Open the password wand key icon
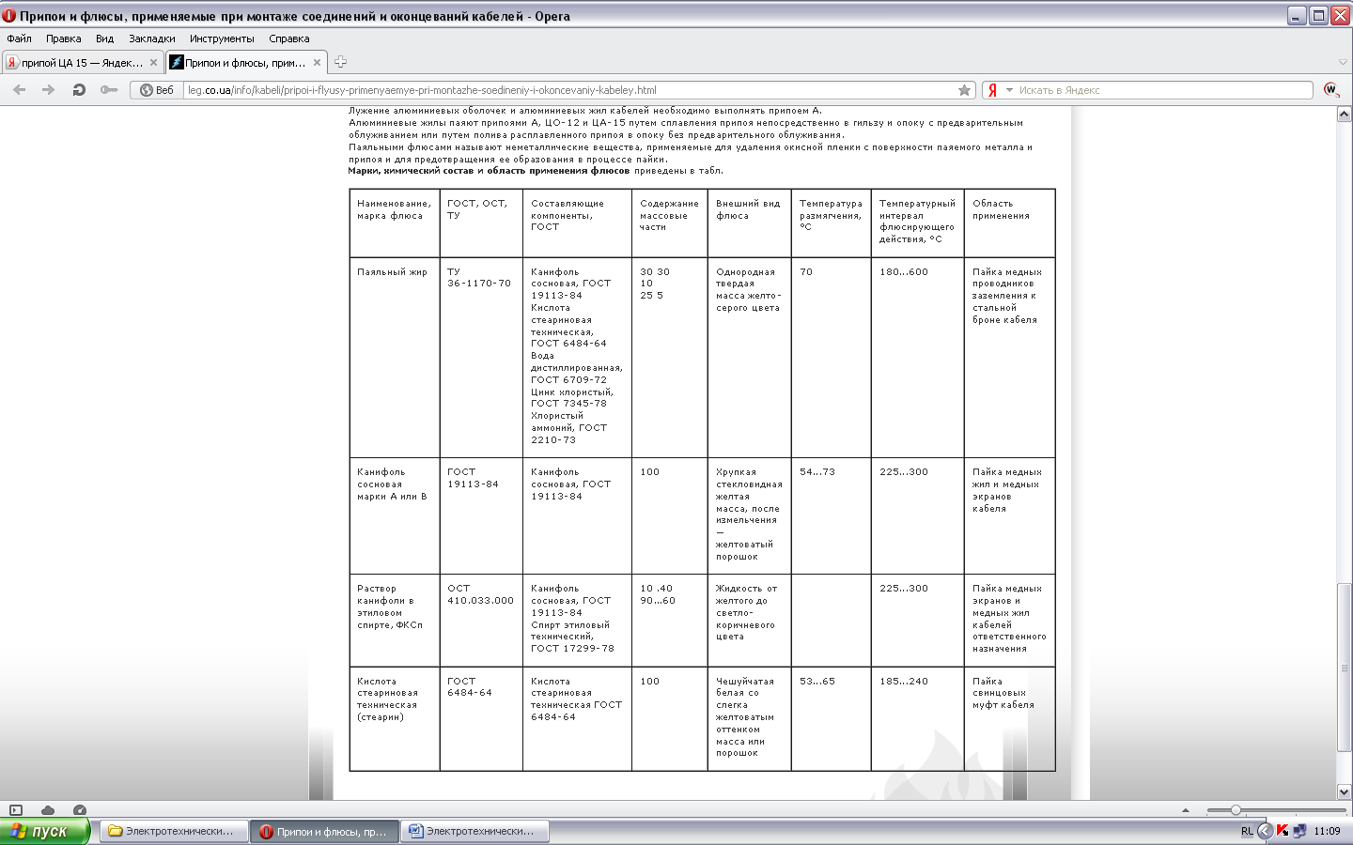Viewport: 1353px width, 845px height. click(x=109, y=90)
